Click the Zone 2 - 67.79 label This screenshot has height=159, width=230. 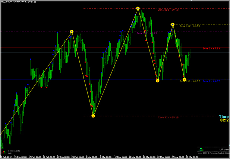(x=211, y=49)
